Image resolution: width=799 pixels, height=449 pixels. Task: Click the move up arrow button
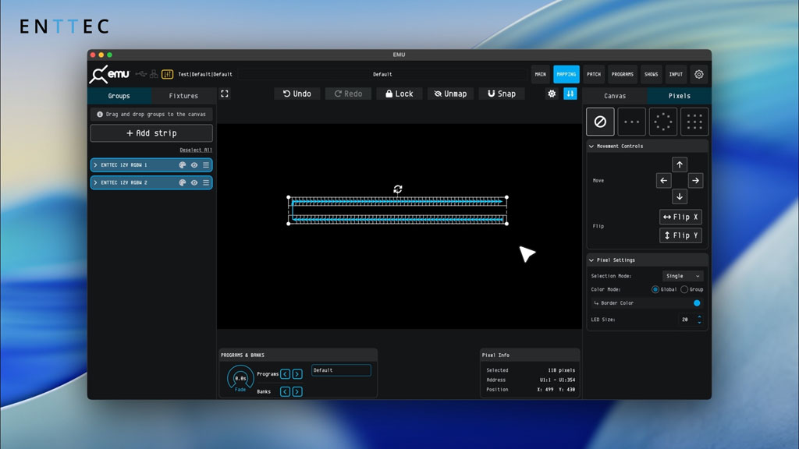[x=680, y=164]
